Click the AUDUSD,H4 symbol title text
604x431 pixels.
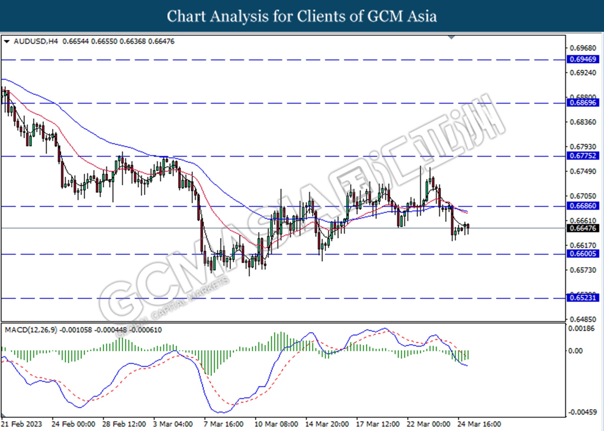coord(36,41)
